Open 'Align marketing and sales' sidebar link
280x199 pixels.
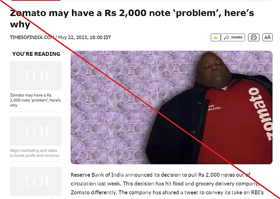35,153
